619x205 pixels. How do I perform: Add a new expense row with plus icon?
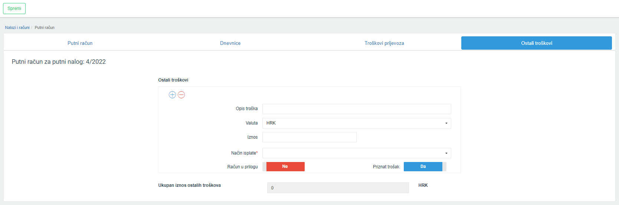click(172, 95)
